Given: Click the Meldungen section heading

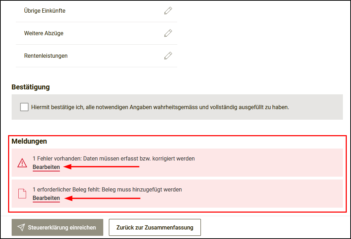Looking at the screenshot, I should [29, 141].
